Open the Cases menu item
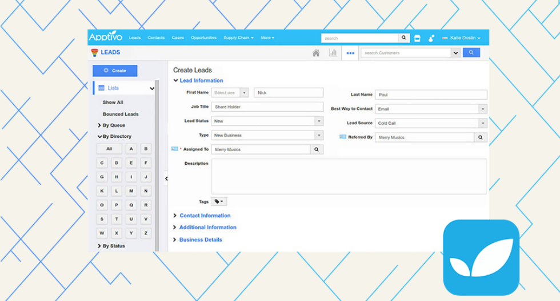Image resolution: width=560 pixels, height=301 pixels. click(178, 38)
